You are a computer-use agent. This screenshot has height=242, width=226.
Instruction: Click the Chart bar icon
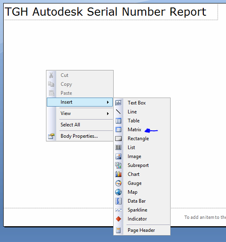point(118,174)
